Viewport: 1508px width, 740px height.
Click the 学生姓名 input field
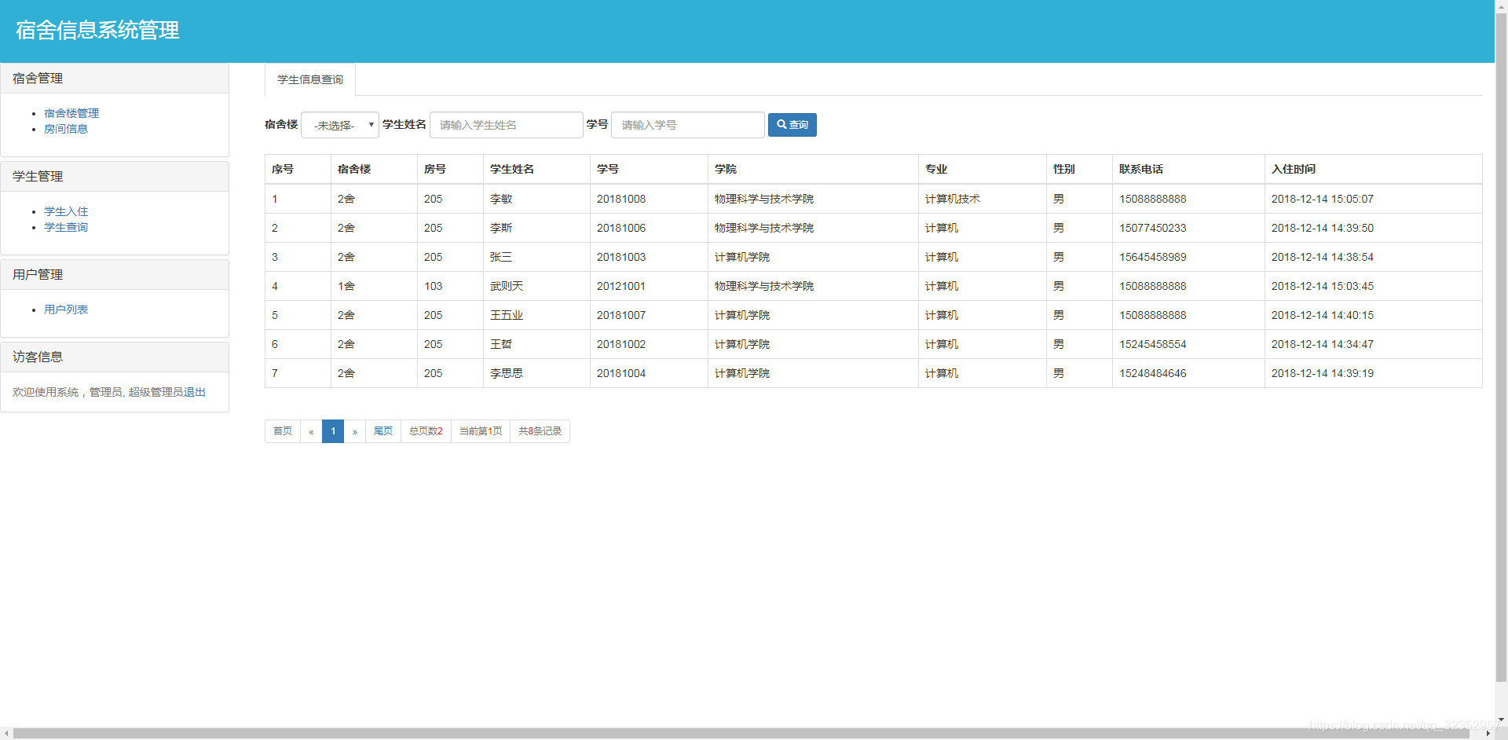click(x=506, y=125)
